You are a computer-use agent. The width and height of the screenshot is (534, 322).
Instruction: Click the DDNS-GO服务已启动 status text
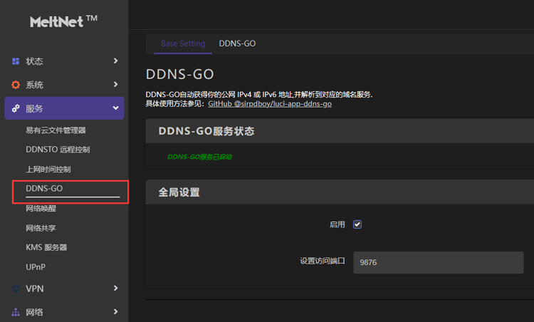pyautogui.click(x=200, y=157)
